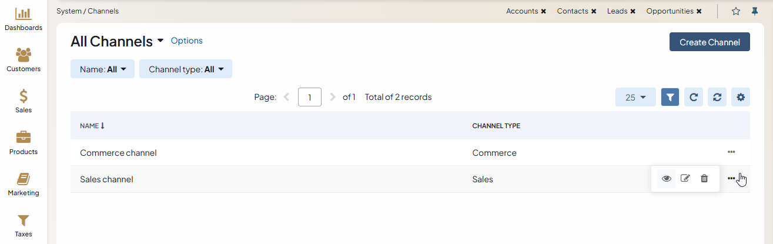Open the Customers sidebar section
This screenshot has width=773, height=244.
tap(23, 60)
